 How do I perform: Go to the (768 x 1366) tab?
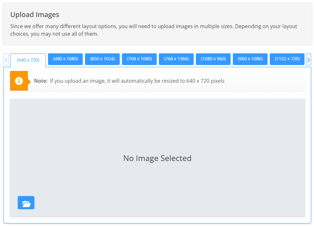tap(176, 59)
